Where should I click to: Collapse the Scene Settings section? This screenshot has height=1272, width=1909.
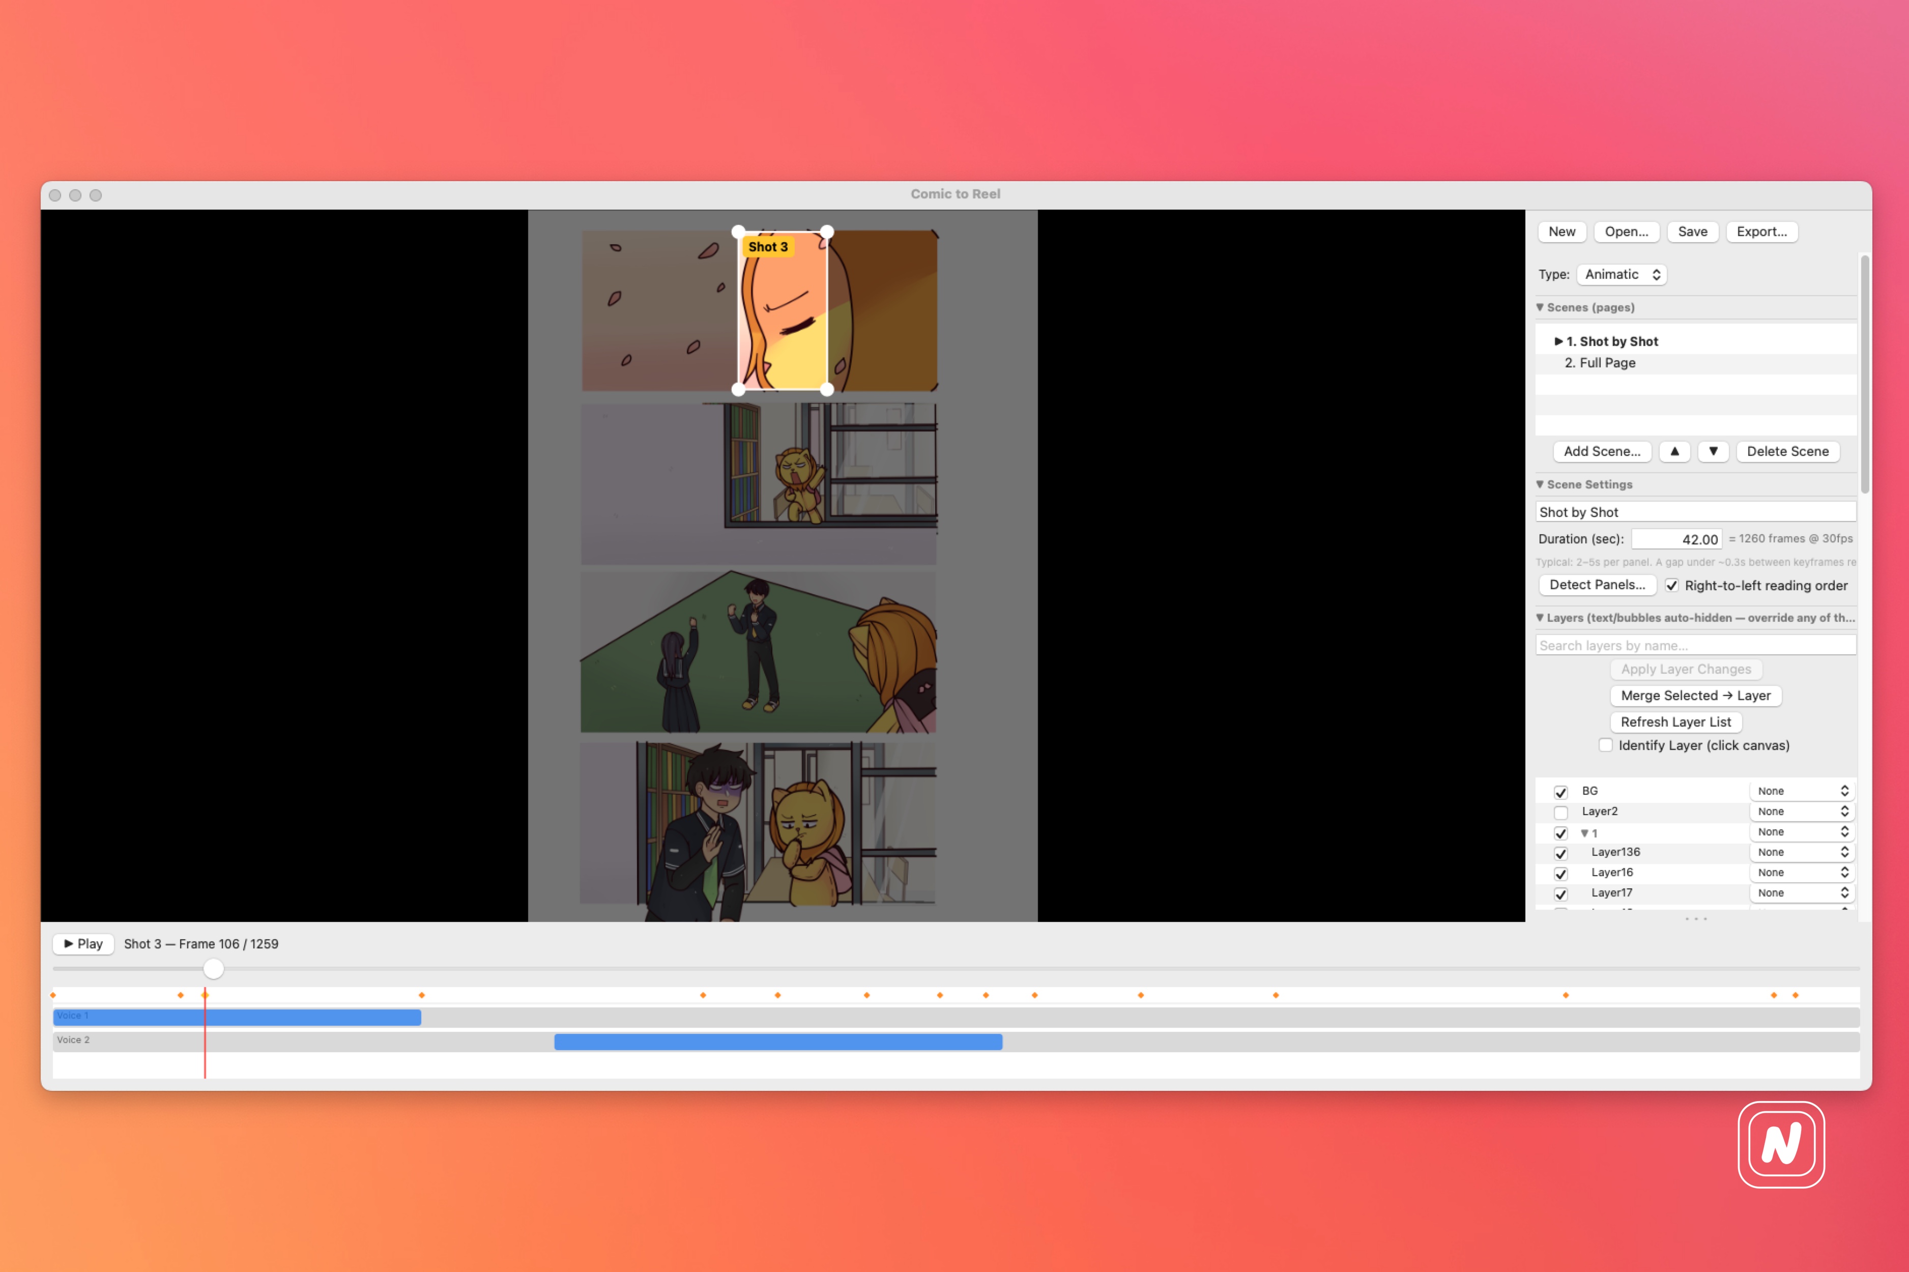1540,484
